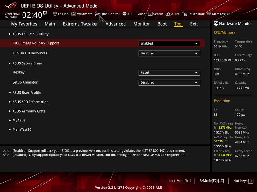The image size is (257, 192).
Task: Launch AI OC Guide icon
Action: pyautogui.click(x=124, y=14)
